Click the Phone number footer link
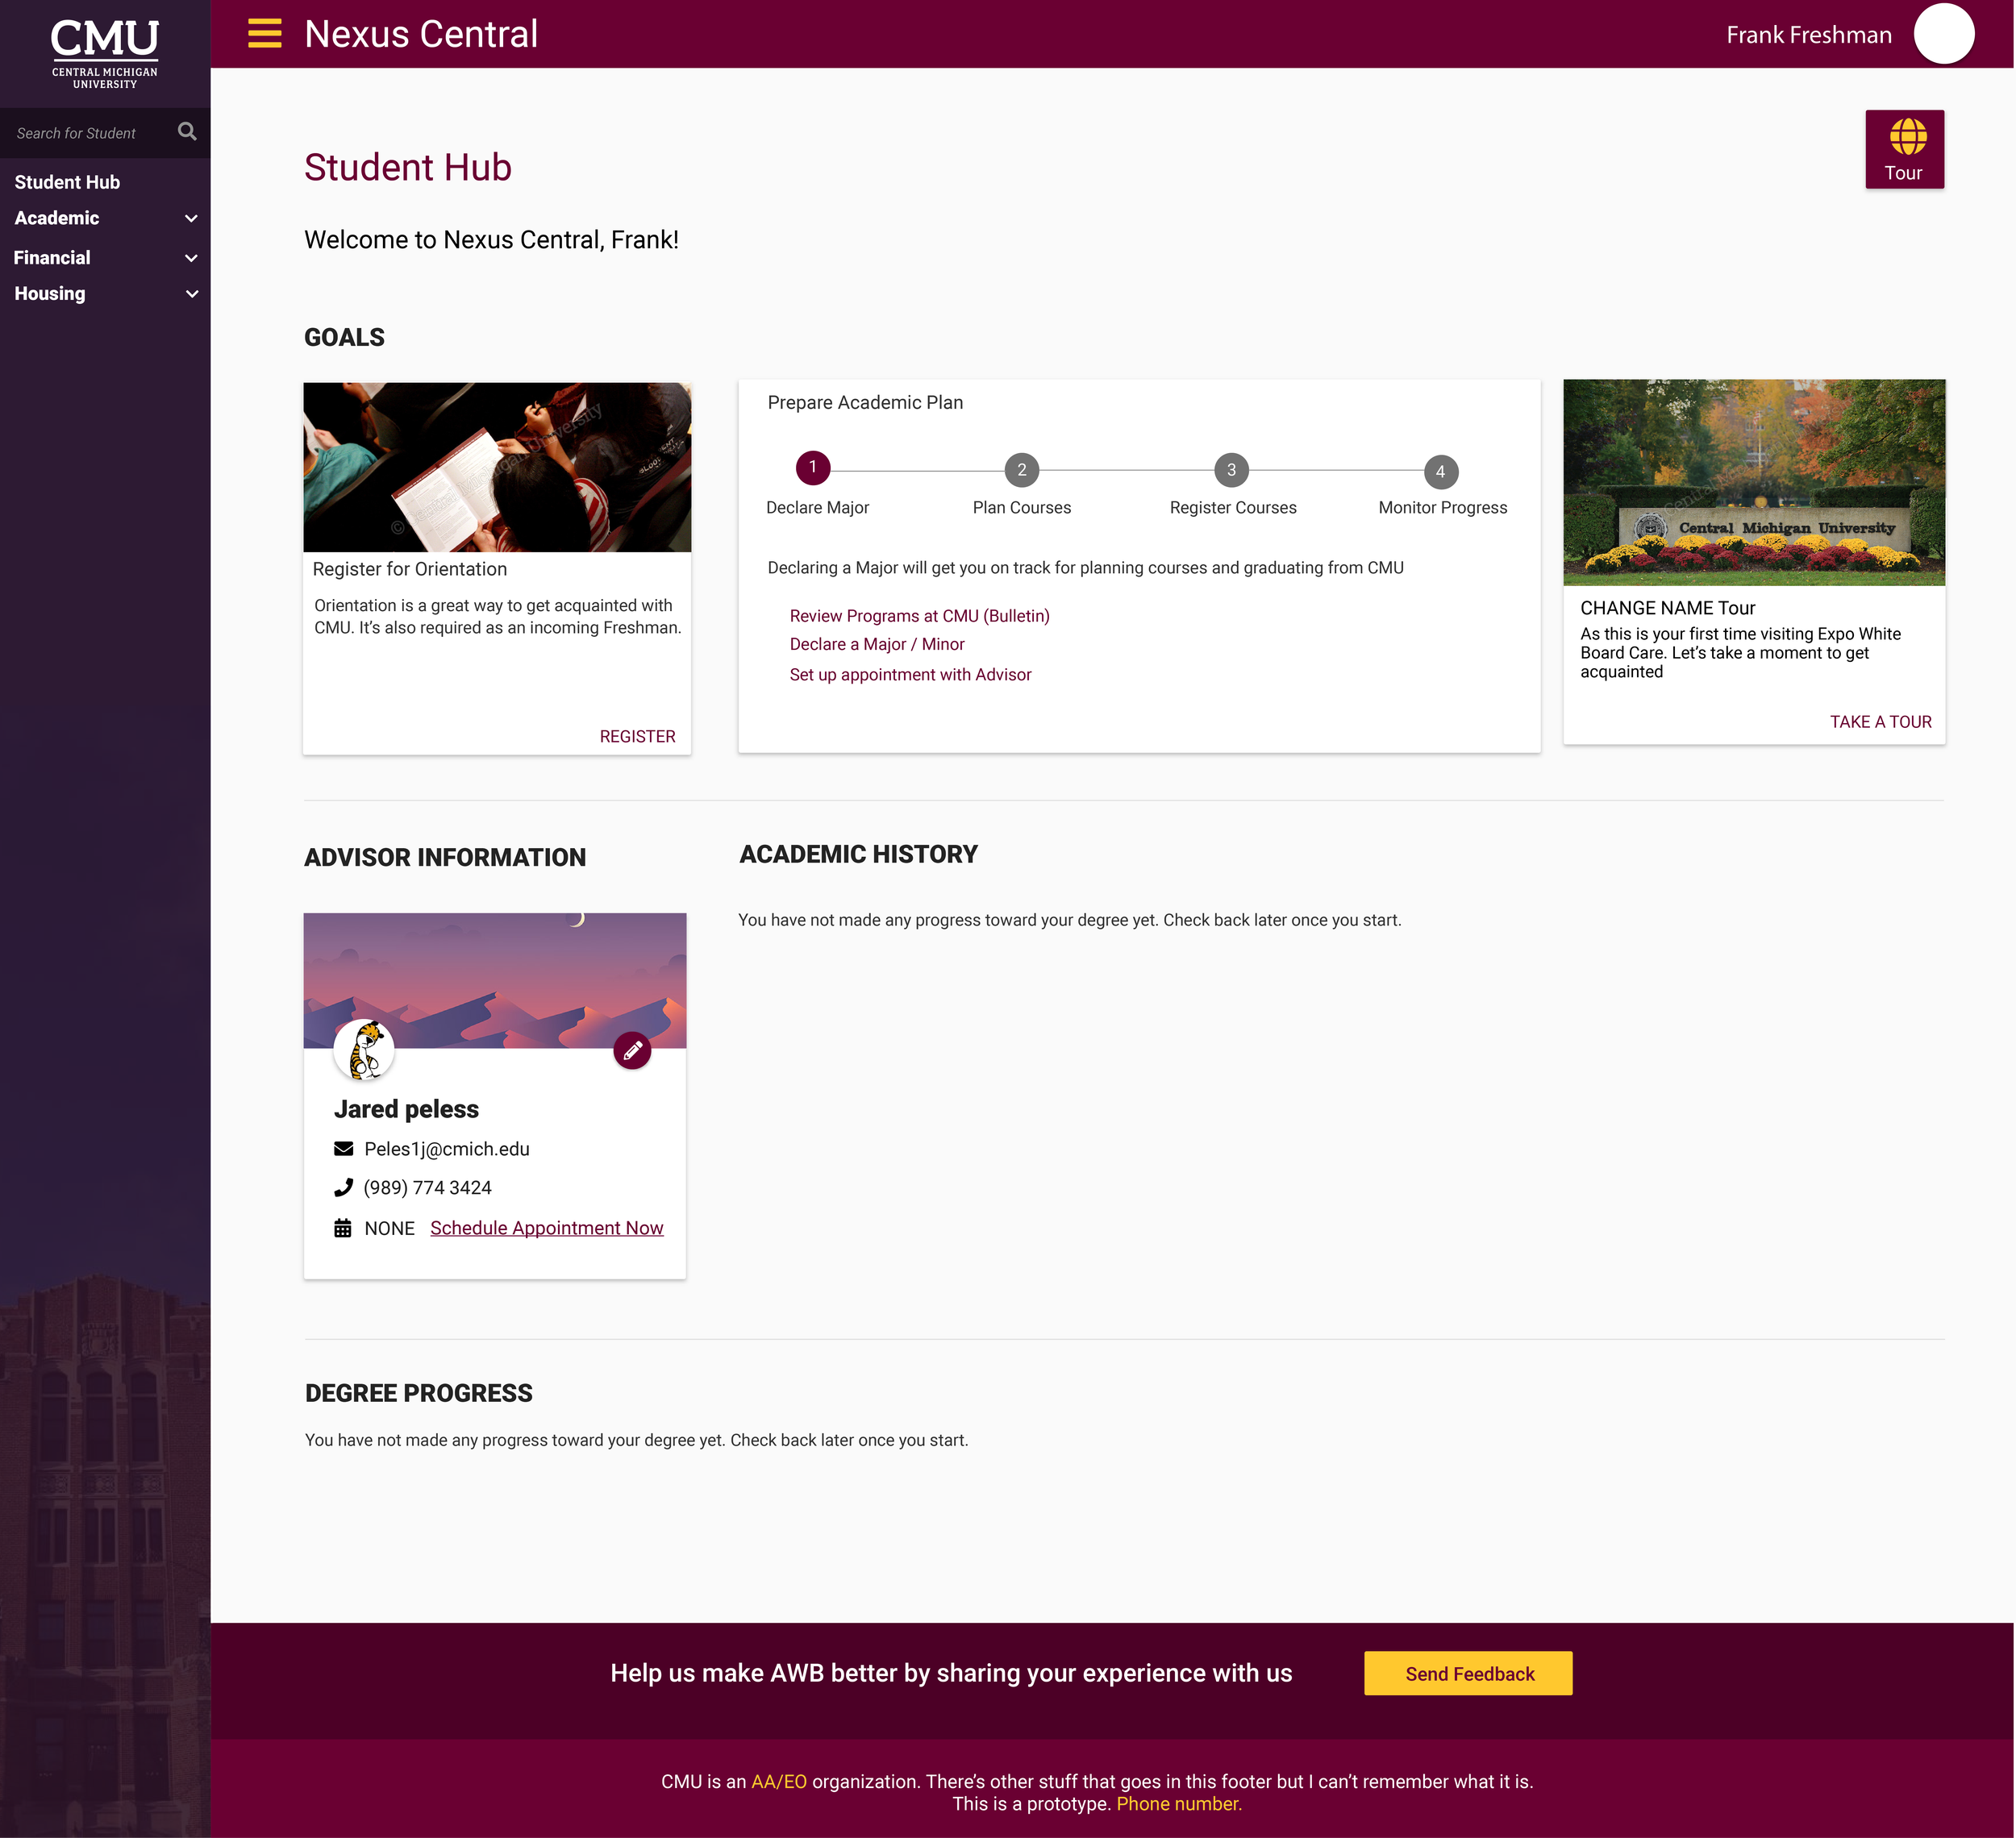This screenshot has height=1838, width=2016. 1179,1804
